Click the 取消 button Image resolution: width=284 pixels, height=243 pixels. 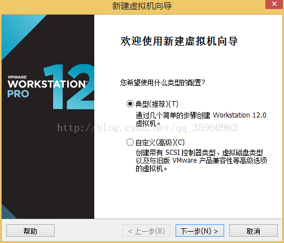point(254,231)
